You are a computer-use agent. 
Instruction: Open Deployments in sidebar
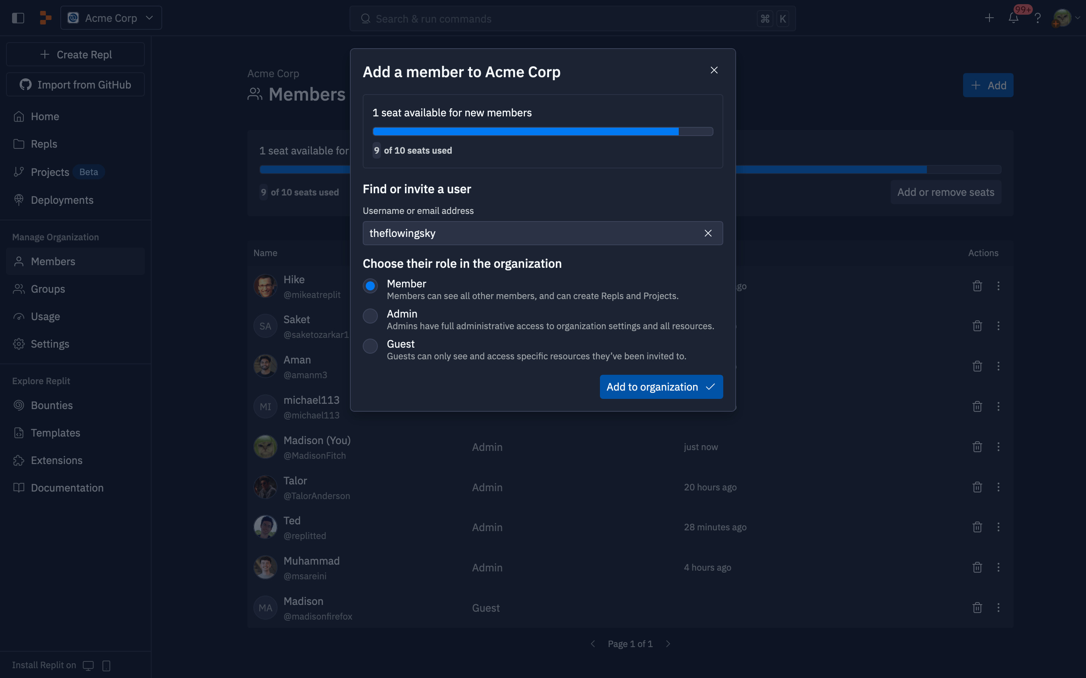point(75,200)
